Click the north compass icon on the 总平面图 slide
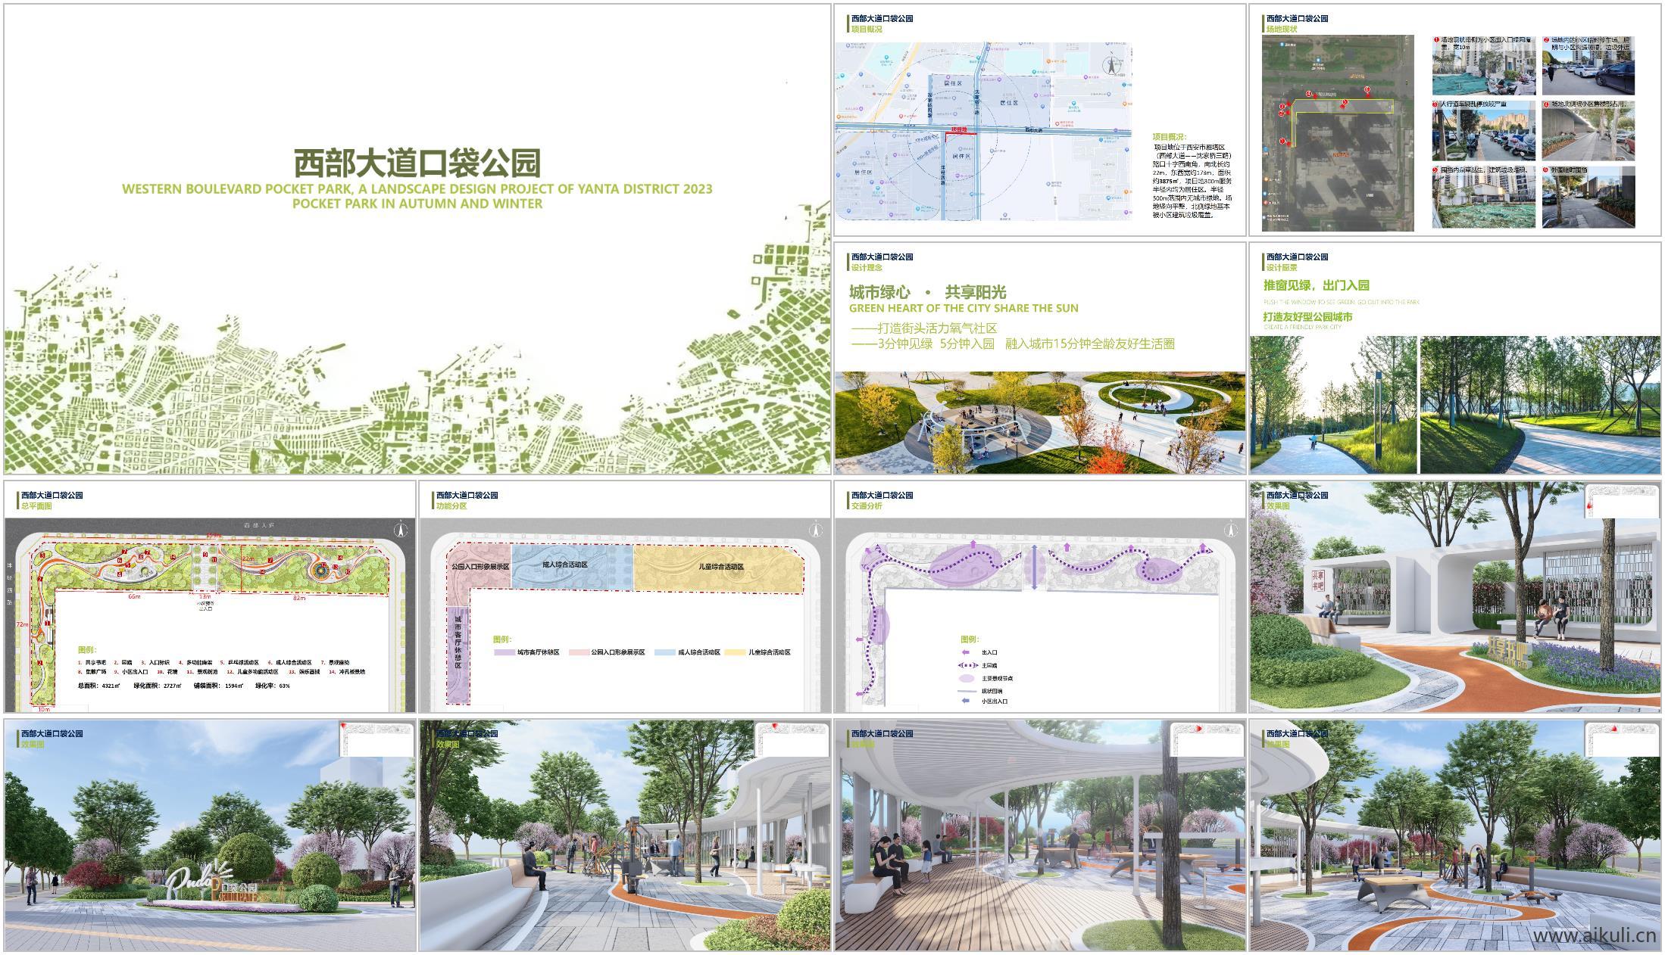Image resolution: width=1665 pixels, height=955 pixels. tap(401, 530)
